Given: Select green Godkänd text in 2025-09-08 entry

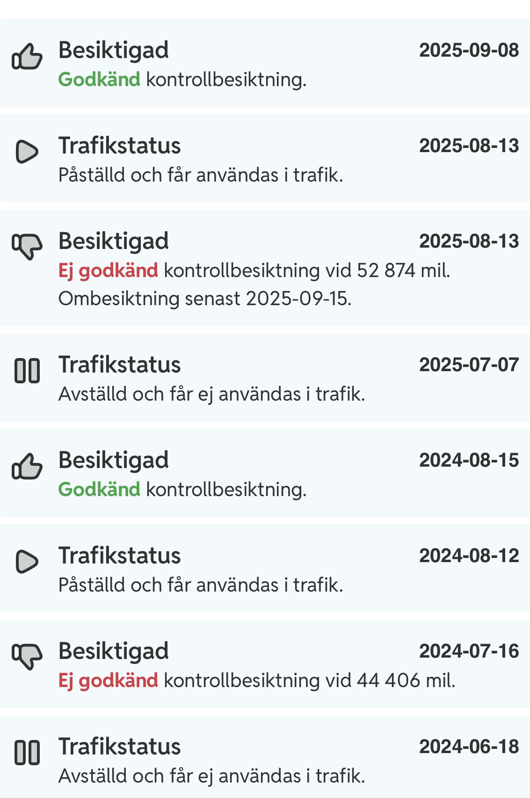Looking at the screenshot, I should [99, 80].
